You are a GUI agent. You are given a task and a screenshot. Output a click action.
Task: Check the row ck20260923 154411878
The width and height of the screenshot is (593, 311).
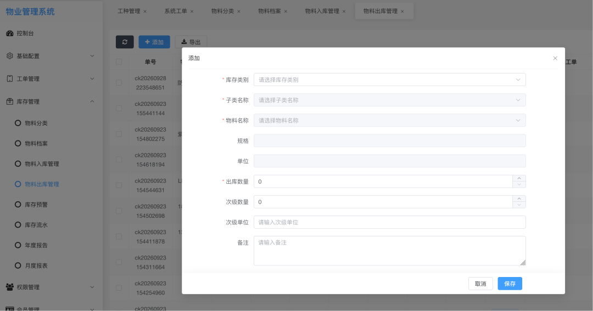click(x=119, y=236)
